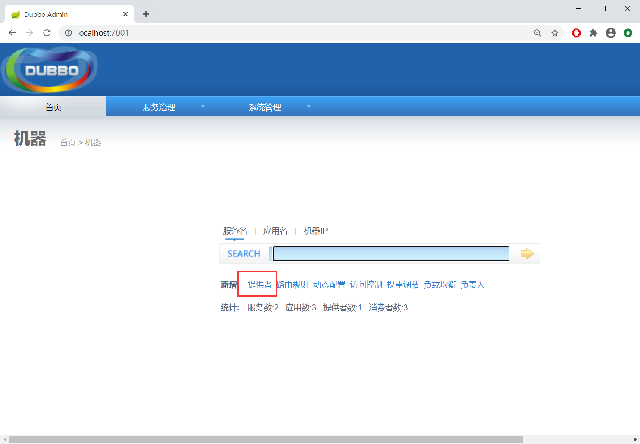Open the zoom magnifier in address bar
The width and height of the screenshot is (640, 444).
tap(537, 33)
